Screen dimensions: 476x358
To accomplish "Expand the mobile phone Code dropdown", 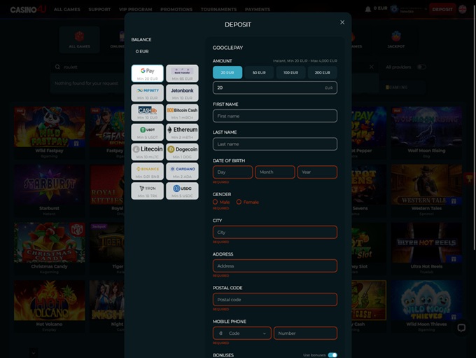I will pyautogui.click(x=241, y=333).
